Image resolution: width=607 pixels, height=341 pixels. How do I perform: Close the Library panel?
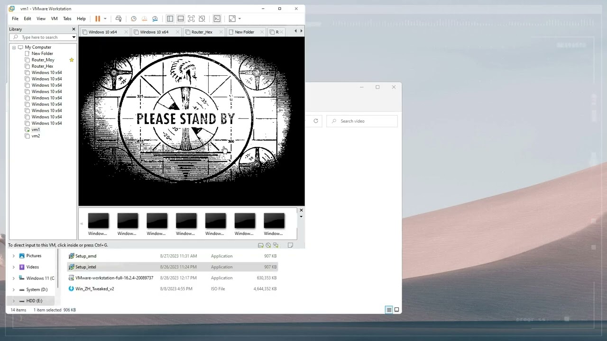coord(74,29)
